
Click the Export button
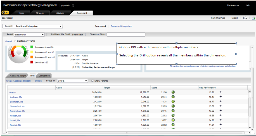(x=234, y=18)
